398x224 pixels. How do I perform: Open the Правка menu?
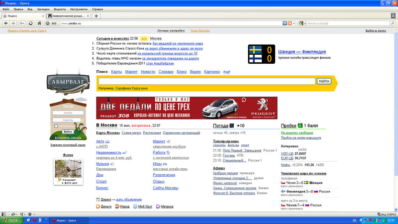point(18,9)
